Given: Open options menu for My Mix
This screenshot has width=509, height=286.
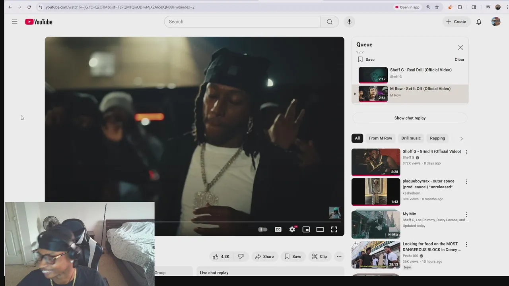Looking at the screenshot, I should [466, 215].
